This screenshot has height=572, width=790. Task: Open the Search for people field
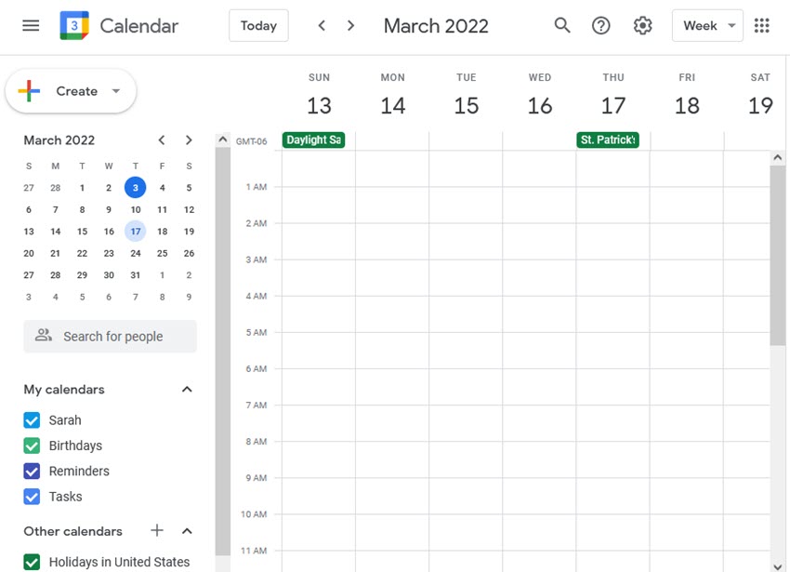tap(110, 336)
